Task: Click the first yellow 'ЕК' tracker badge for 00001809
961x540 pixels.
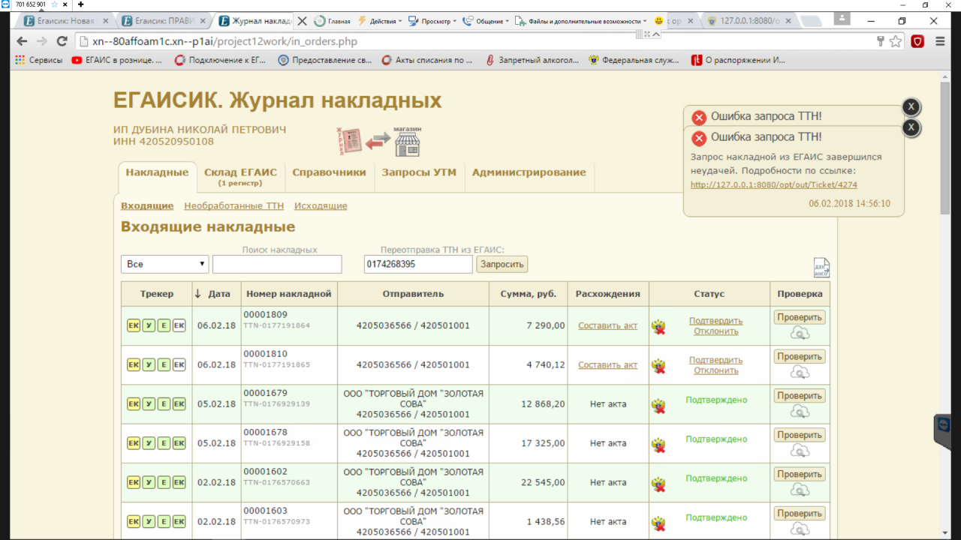Action: [x=134, y=325]
